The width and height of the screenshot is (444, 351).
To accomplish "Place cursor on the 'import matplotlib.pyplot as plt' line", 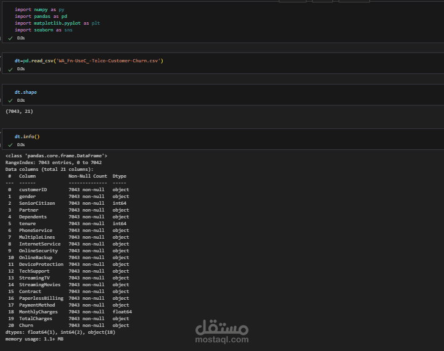I will 57,23.
